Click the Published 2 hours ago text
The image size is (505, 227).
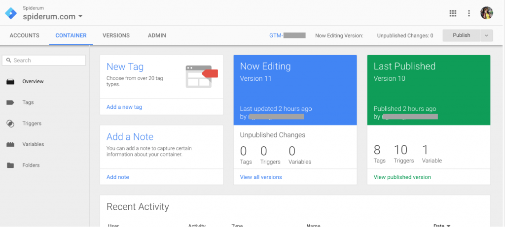pos(405,109)
